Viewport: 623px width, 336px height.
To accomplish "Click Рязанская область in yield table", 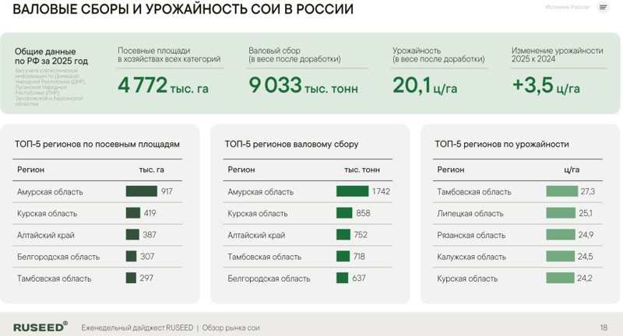I will 471,235.
